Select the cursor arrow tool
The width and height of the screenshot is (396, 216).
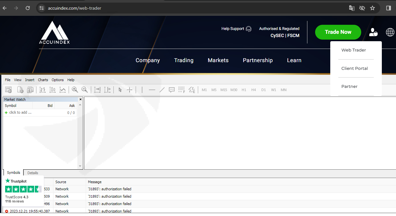[120, 90]
